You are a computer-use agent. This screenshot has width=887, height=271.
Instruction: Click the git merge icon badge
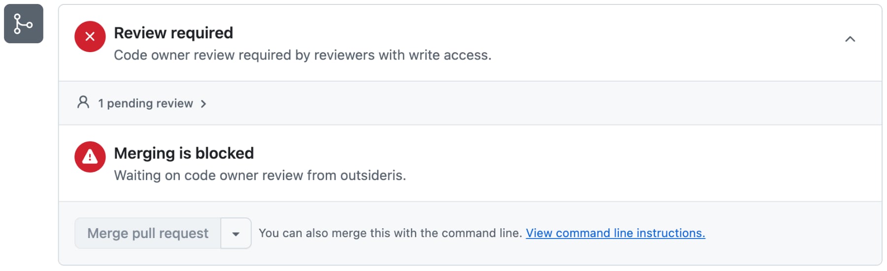tap(24, 24)
